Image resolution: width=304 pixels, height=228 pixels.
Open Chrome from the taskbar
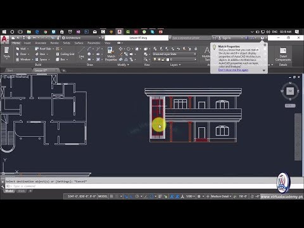click(x=46, y=32)
